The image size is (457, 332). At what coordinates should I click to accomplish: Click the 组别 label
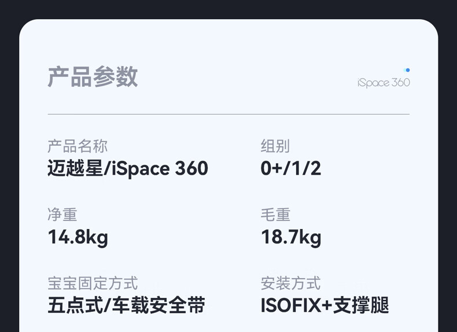(x=275, y=146)
